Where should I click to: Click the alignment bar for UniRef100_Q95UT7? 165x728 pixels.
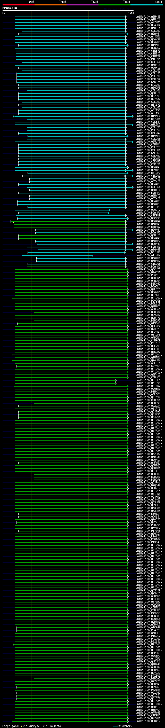click(x=62, y=210)
